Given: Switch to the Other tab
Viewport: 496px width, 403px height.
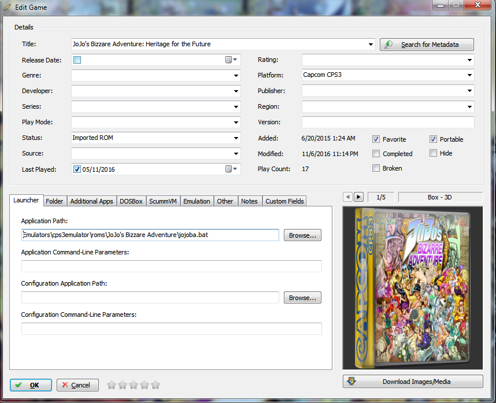Looking at the screenshot, I should 225,201.
